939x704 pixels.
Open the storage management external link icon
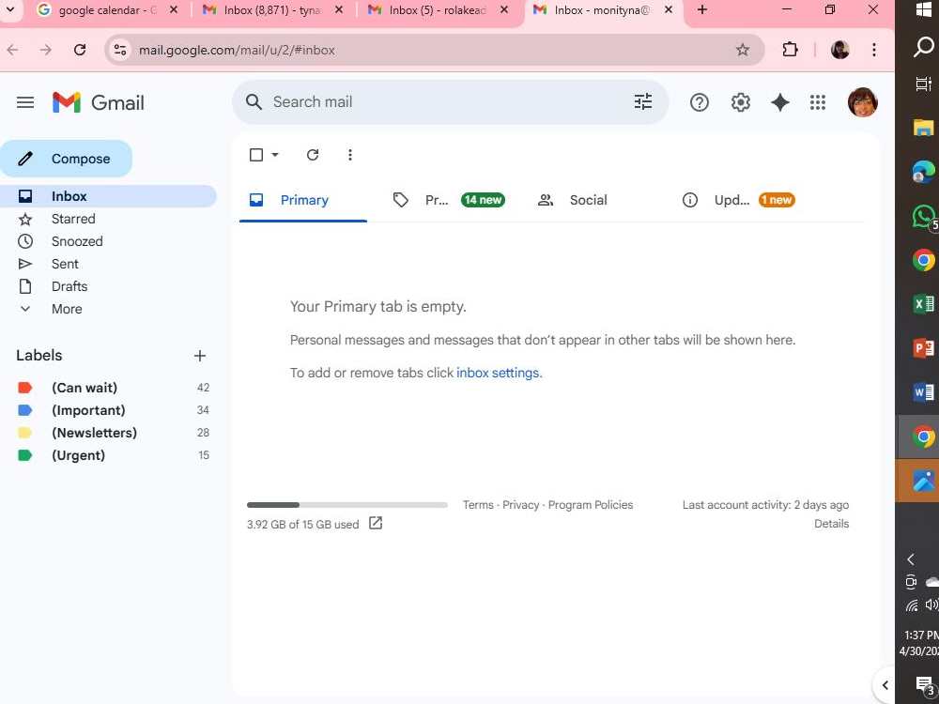pos(376,523)
